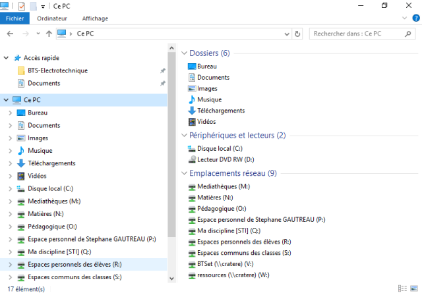Switch to details view via status bar icon
This screenshot has height=295, width=422.
[x=402, y=288]
